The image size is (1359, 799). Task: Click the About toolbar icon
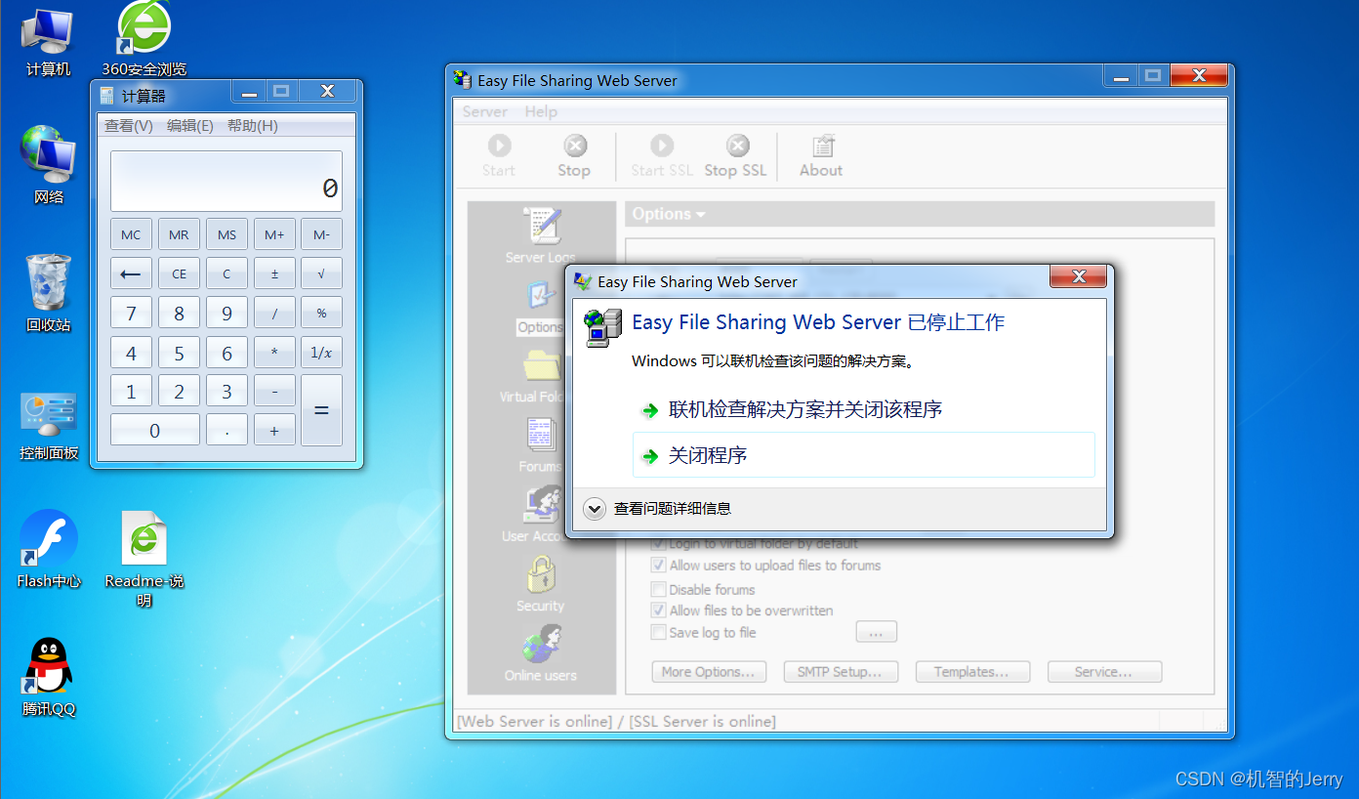pyautogui.click(x=820, y=154)
